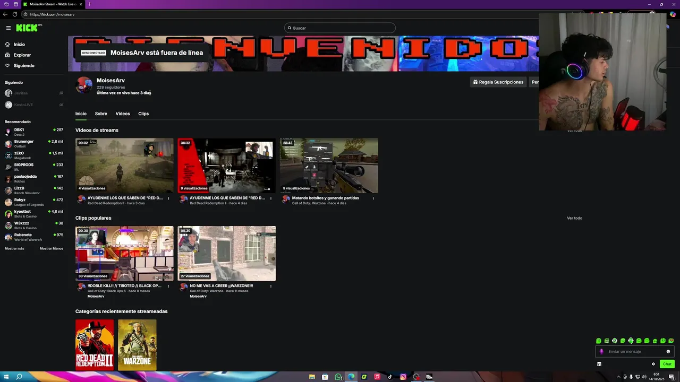Click the KICK logo
The image size is (680, 382).
pos(29,28)
